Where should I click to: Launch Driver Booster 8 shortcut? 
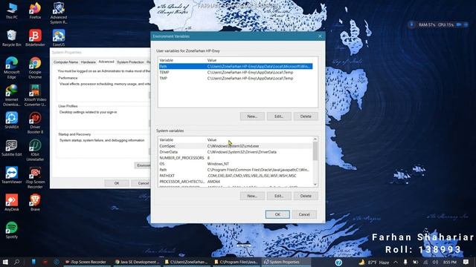(x=35, y=122)
